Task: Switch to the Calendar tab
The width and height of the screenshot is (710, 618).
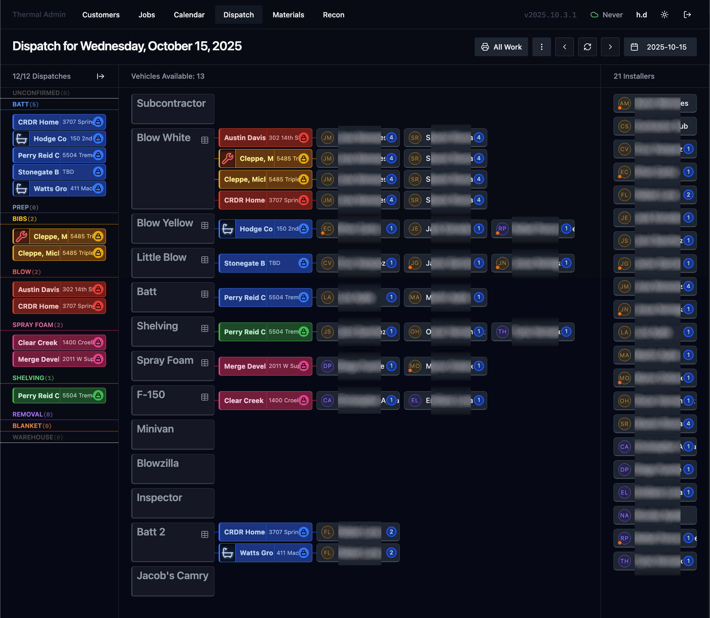Action: [x=189, y=15]
